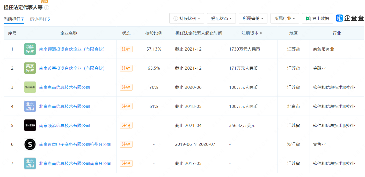Click the info icon beside 担任法定代表人等 title

(x=47, y=8)
